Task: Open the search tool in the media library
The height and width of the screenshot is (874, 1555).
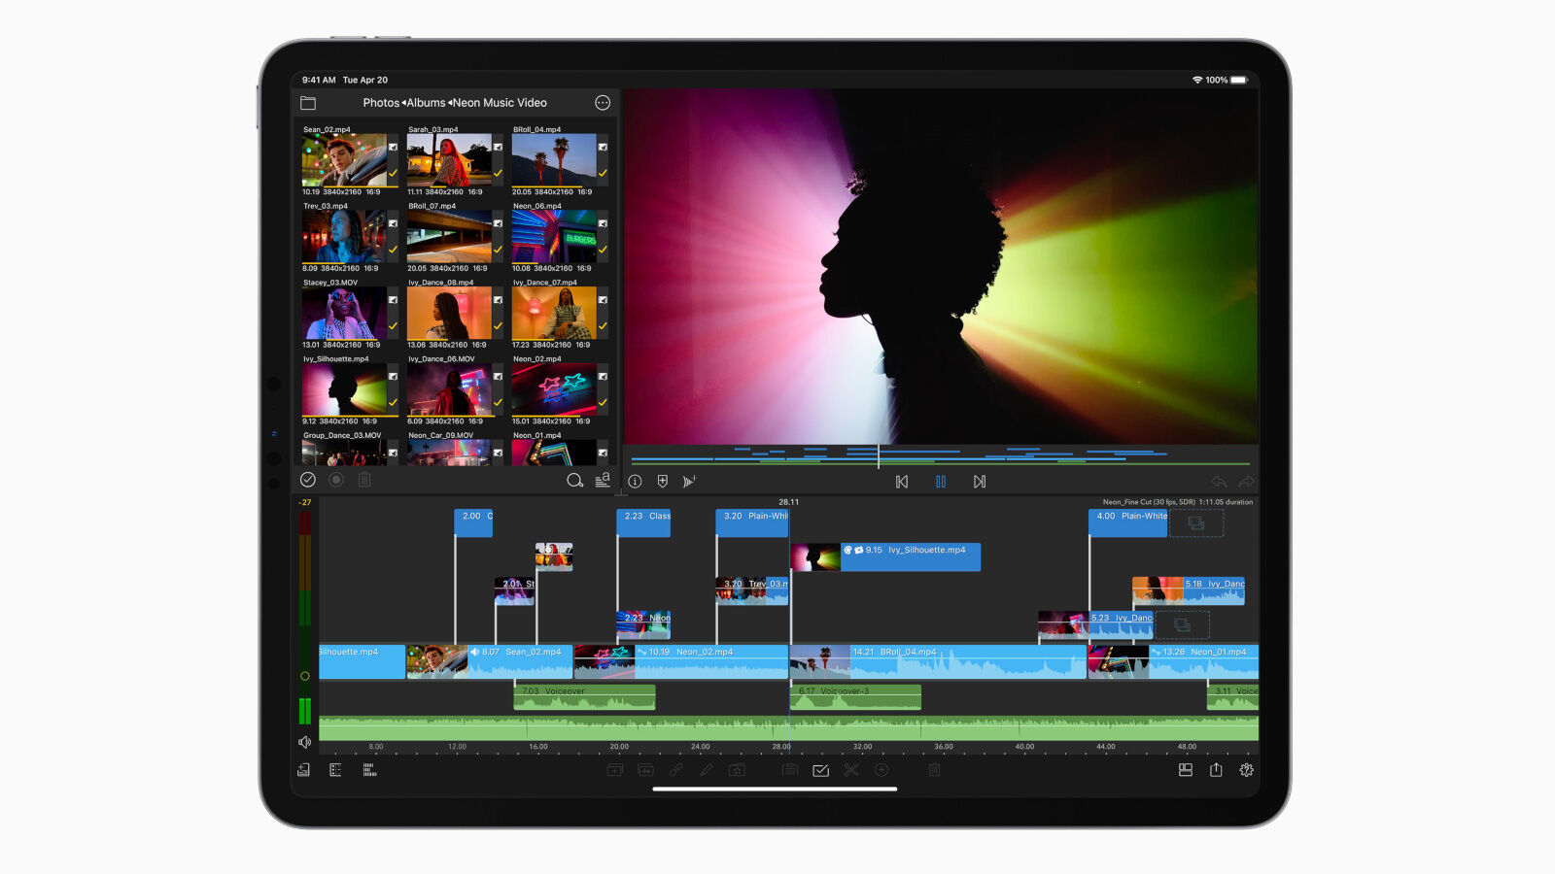Action: click(x=575, y=480)
